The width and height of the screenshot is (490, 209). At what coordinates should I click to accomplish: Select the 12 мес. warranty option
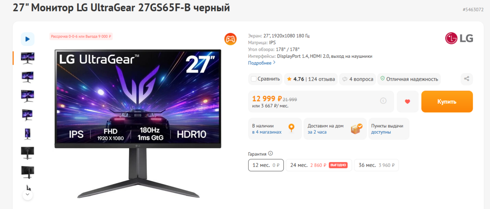point(266,165)
